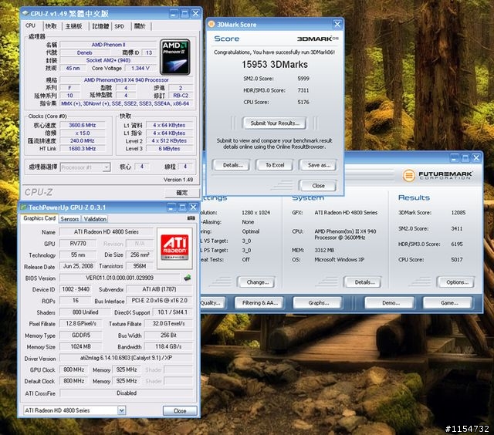This screenshot has height=435, width=494.
Task: Click the GPU-Z title bar icon
Action: [x=23, y=207]
